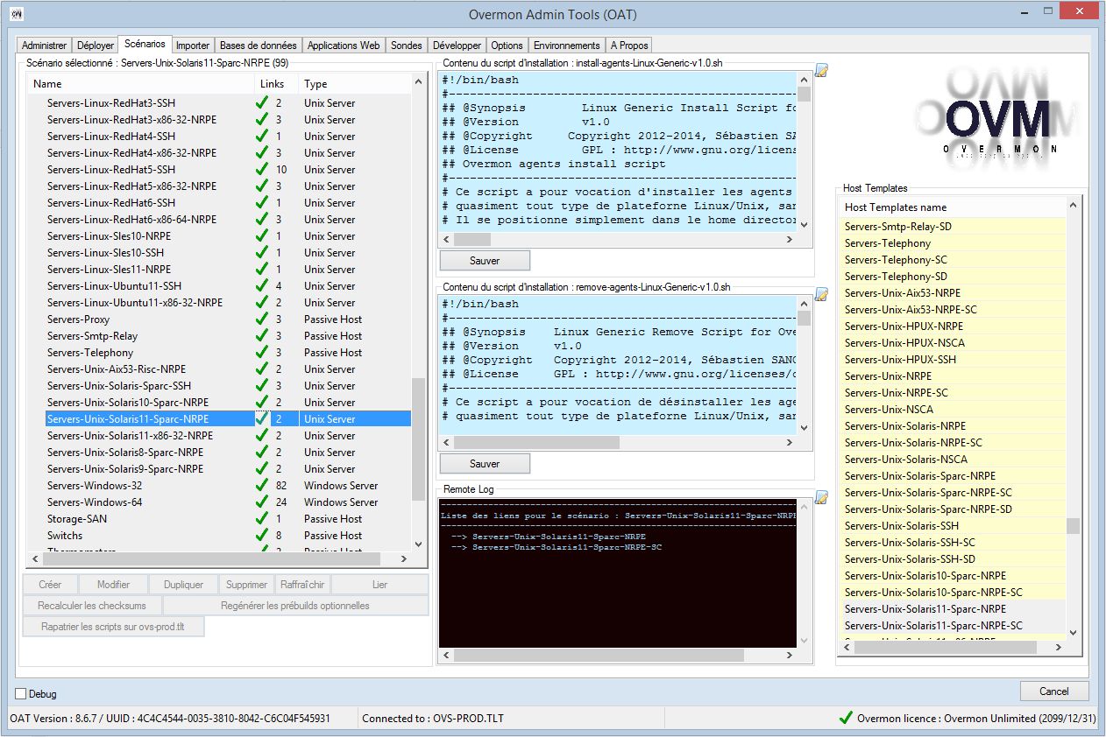Open the Bases de données tab
This screenshot has width=1106, height=737.
(259, 46)
